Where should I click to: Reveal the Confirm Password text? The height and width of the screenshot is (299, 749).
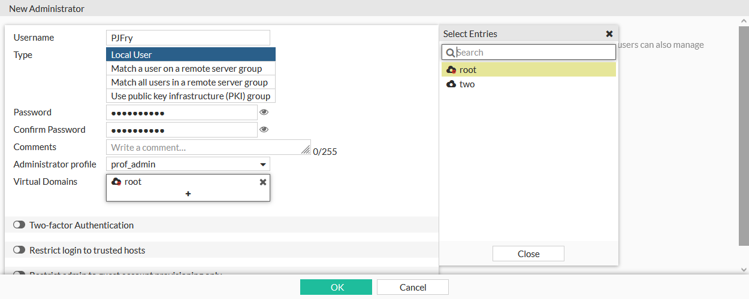pos(264,129)
